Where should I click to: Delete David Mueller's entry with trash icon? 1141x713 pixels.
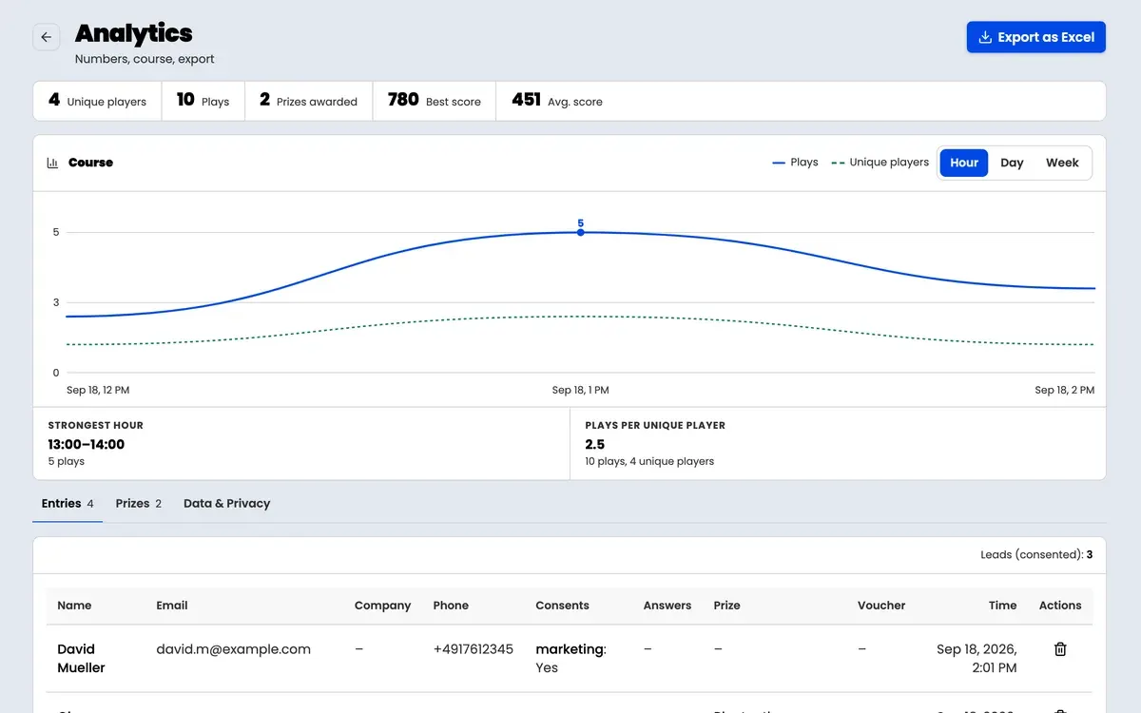point(1060,649)
